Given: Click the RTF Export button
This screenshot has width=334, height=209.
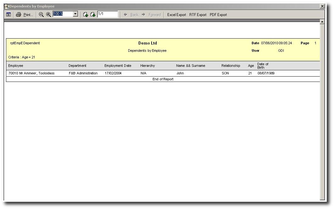Looking at the screenshot, I should pyautogui.click(x=198, y=15).
